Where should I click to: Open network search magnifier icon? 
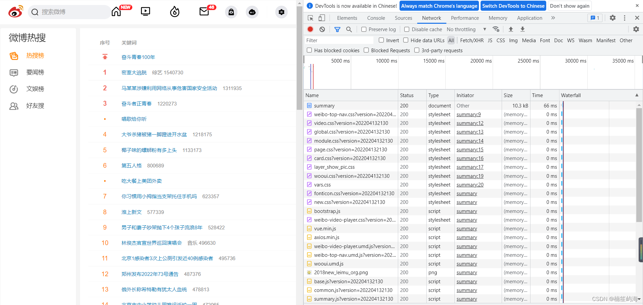349,29
